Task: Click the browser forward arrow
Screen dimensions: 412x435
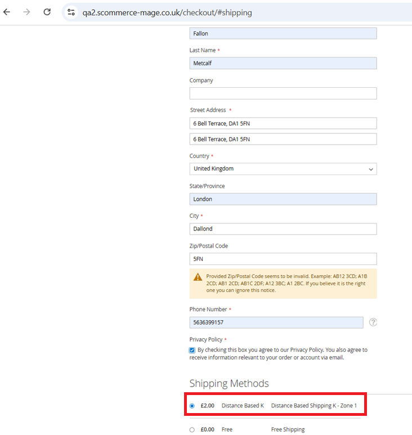Action: pos(26,12)
